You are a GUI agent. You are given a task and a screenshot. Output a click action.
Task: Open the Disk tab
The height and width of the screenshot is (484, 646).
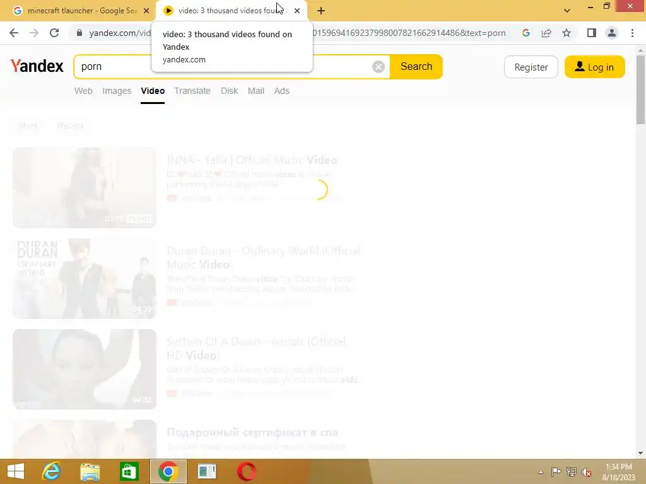(x=230, y=91)
